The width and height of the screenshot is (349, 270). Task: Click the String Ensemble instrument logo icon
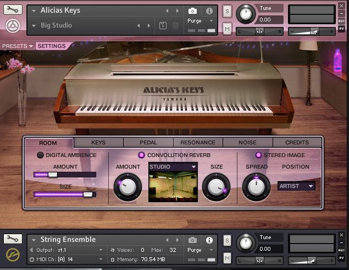coord(13,255)
